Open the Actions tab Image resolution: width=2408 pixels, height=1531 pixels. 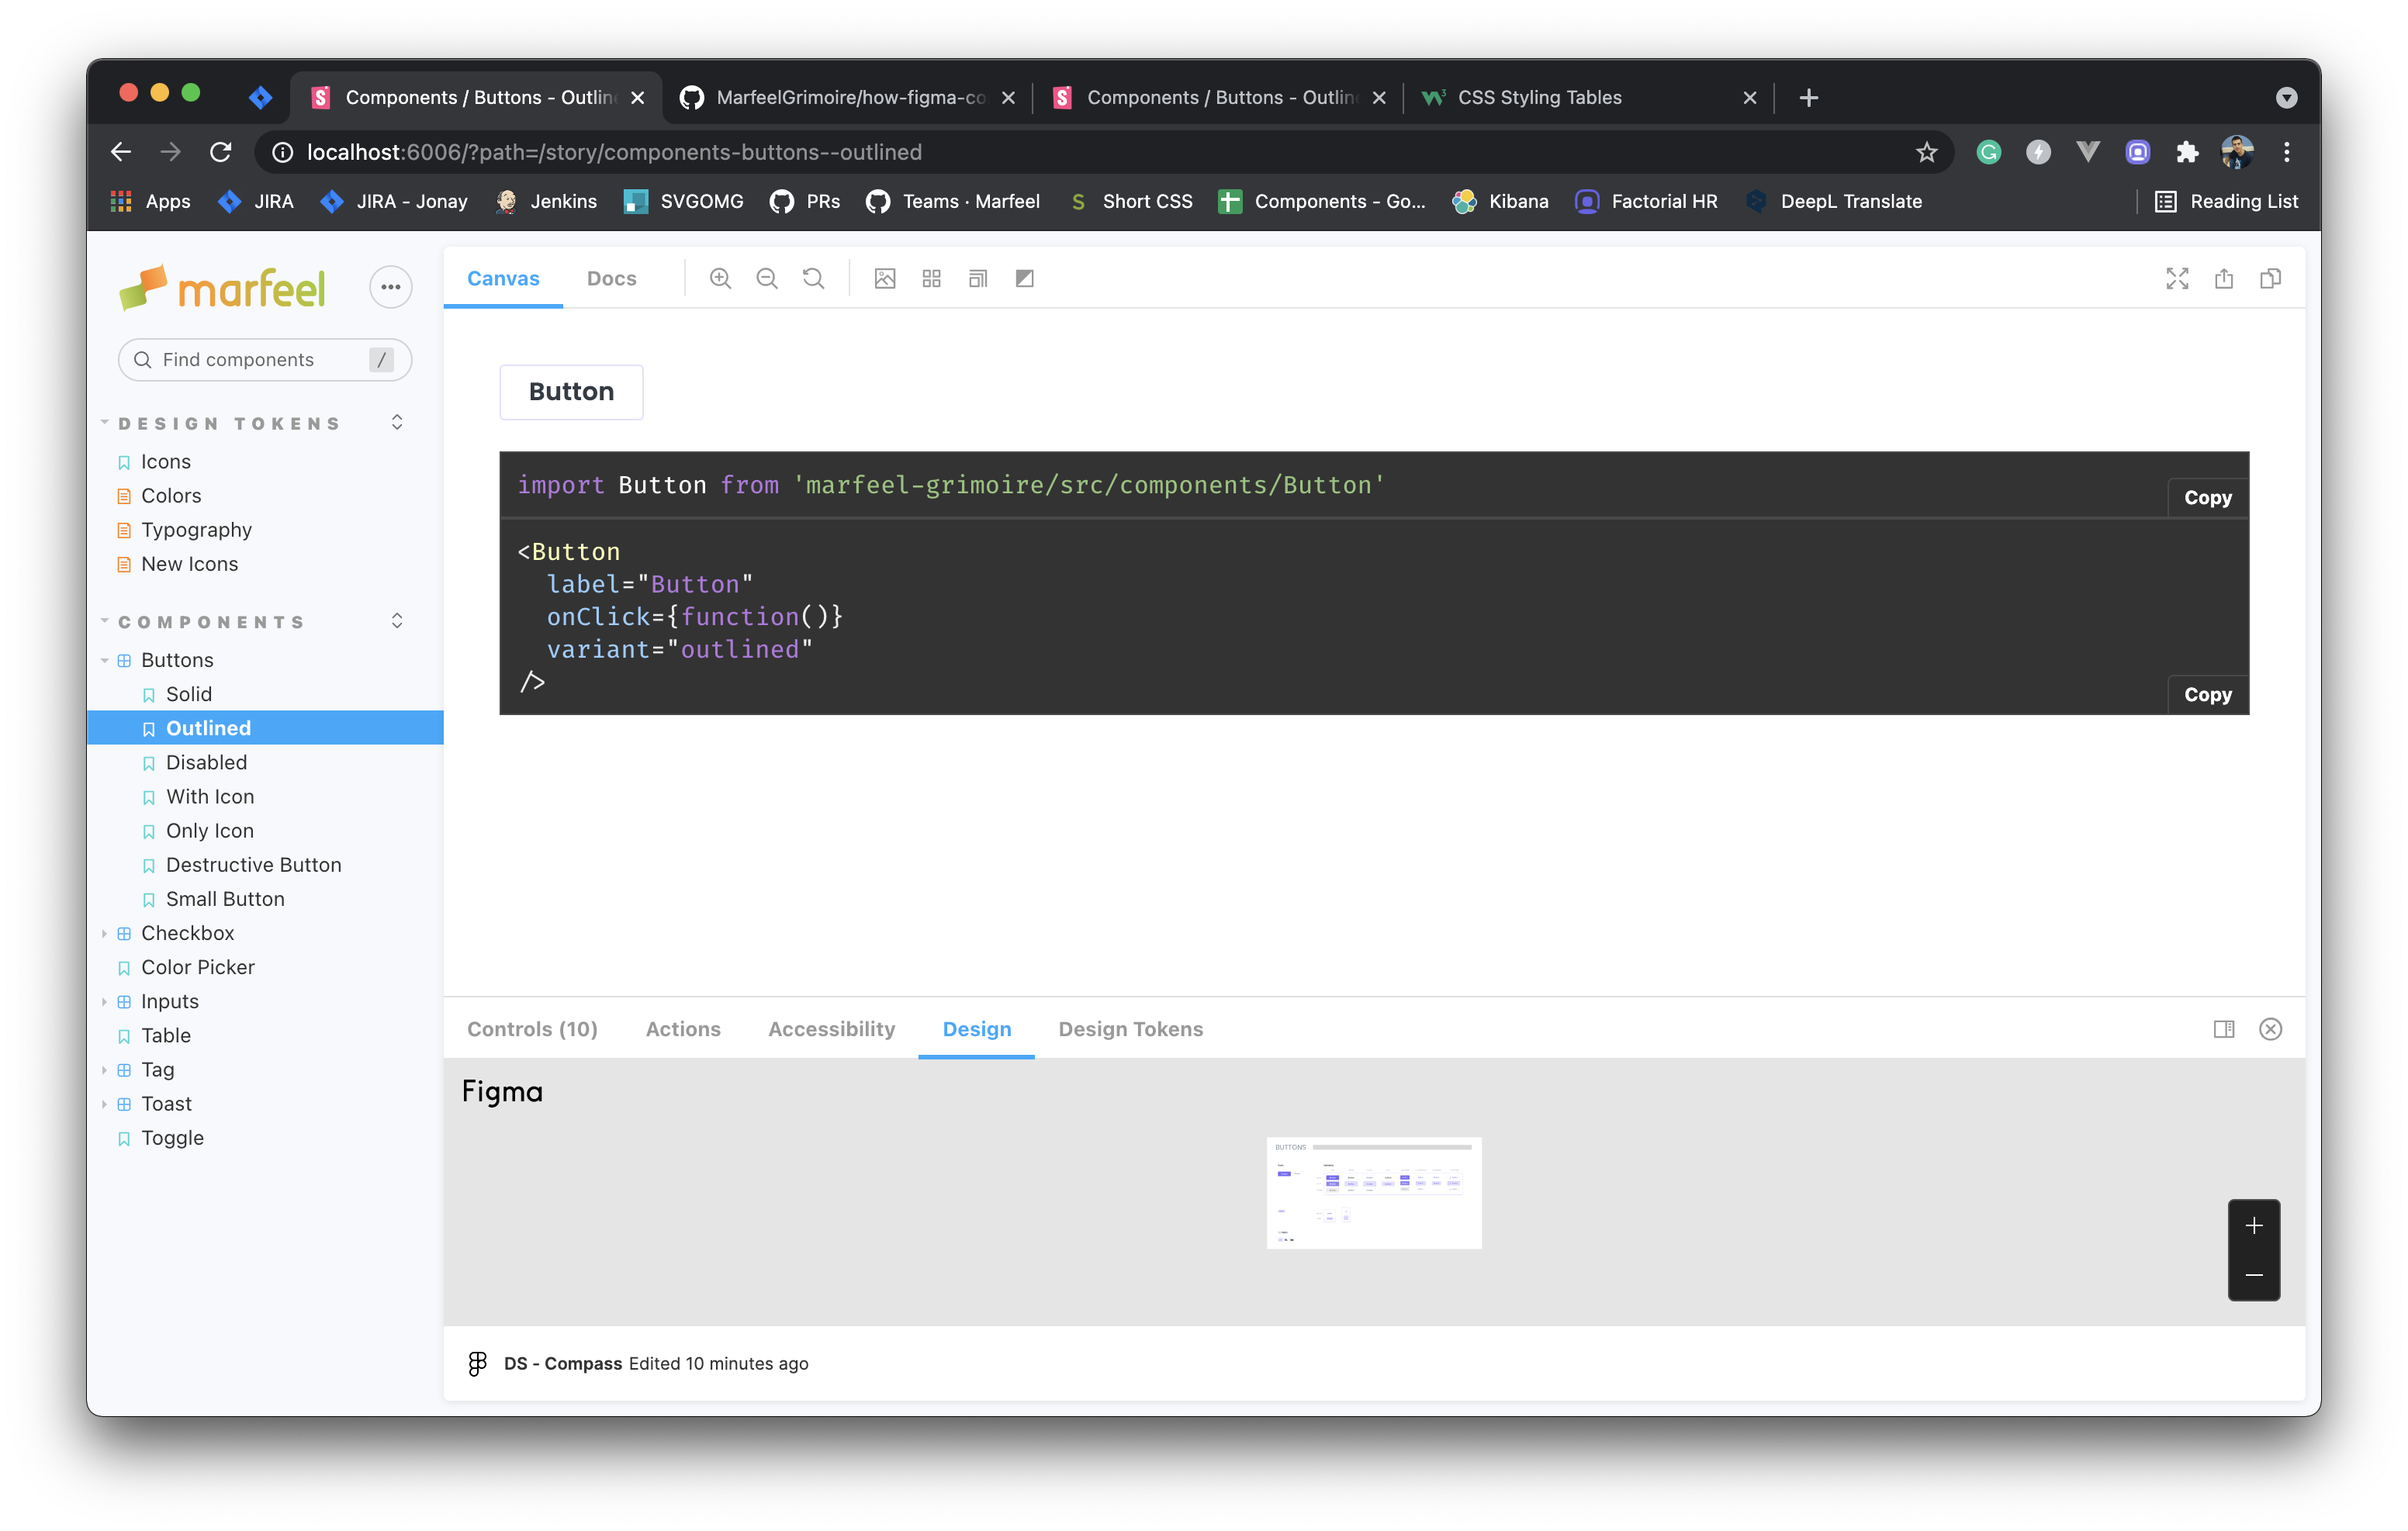683,1029
